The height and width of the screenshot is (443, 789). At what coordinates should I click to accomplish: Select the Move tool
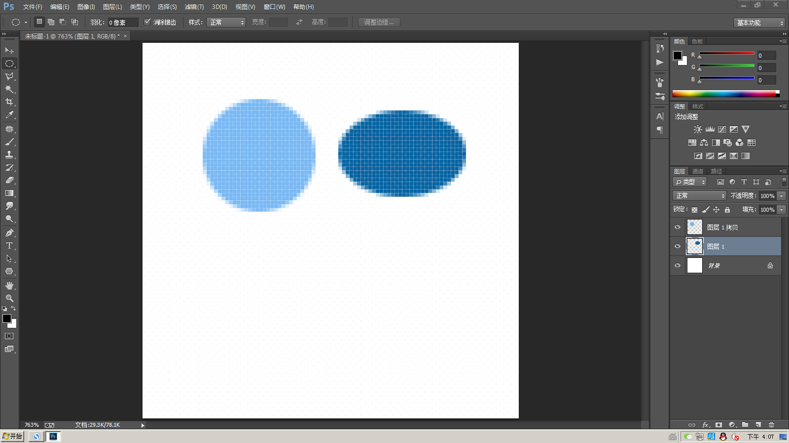(x=9, y=51)
